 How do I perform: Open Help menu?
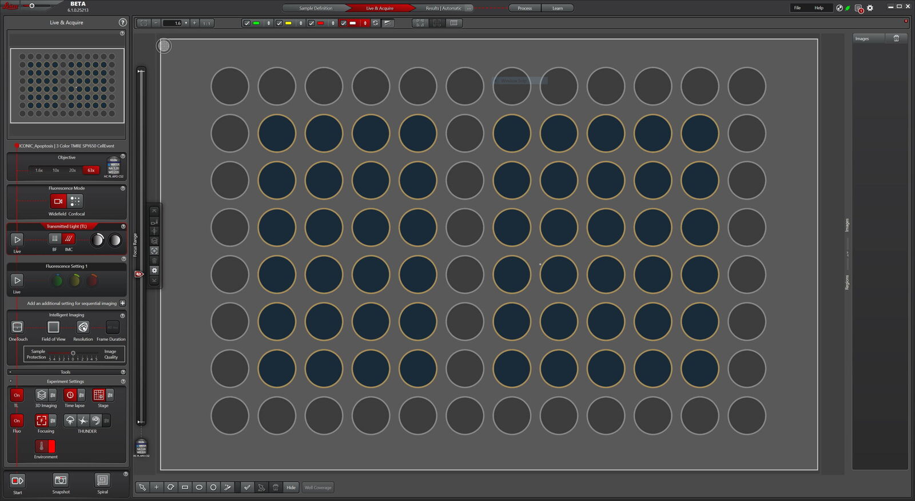[819, 7]
